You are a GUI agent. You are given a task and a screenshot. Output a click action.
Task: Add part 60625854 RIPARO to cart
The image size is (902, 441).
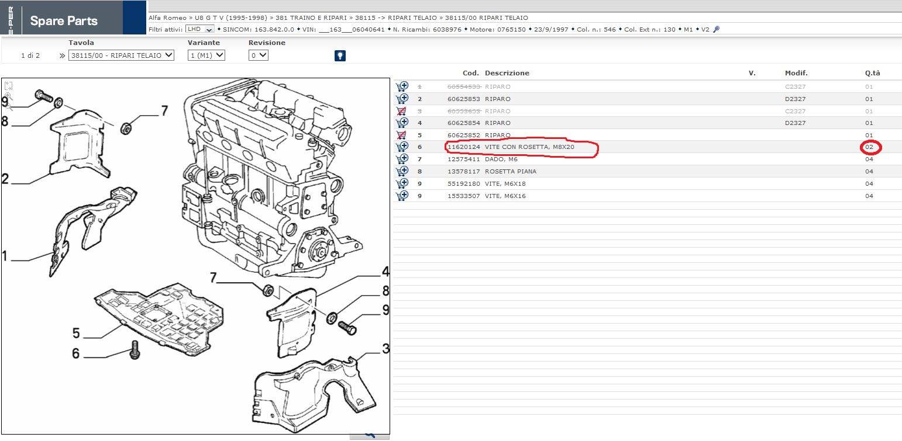[x=402, y=123]
